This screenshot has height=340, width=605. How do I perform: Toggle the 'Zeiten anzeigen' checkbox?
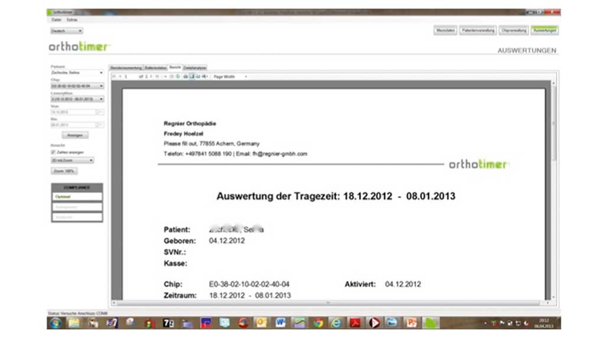click(53, 152)
